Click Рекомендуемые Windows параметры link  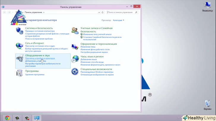click(97, 72)
